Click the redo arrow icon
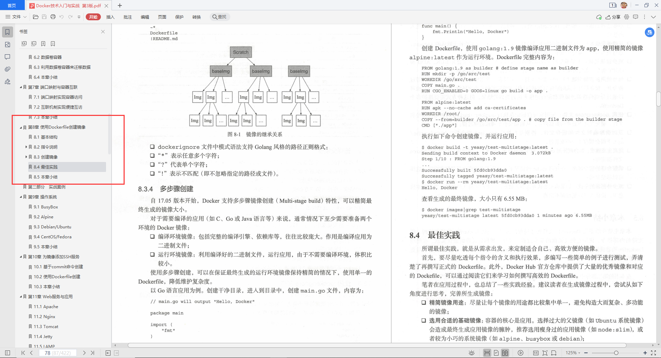Viewport: 661px width, 358px height. click(x=70, y=17)
